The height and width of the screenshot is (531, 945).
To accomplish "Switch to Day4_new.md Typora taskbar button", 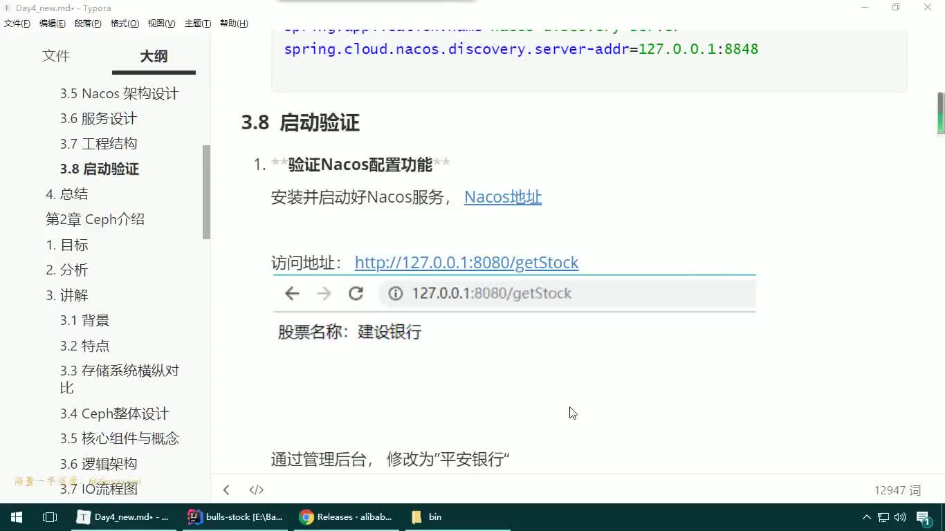I will [125, 517].
